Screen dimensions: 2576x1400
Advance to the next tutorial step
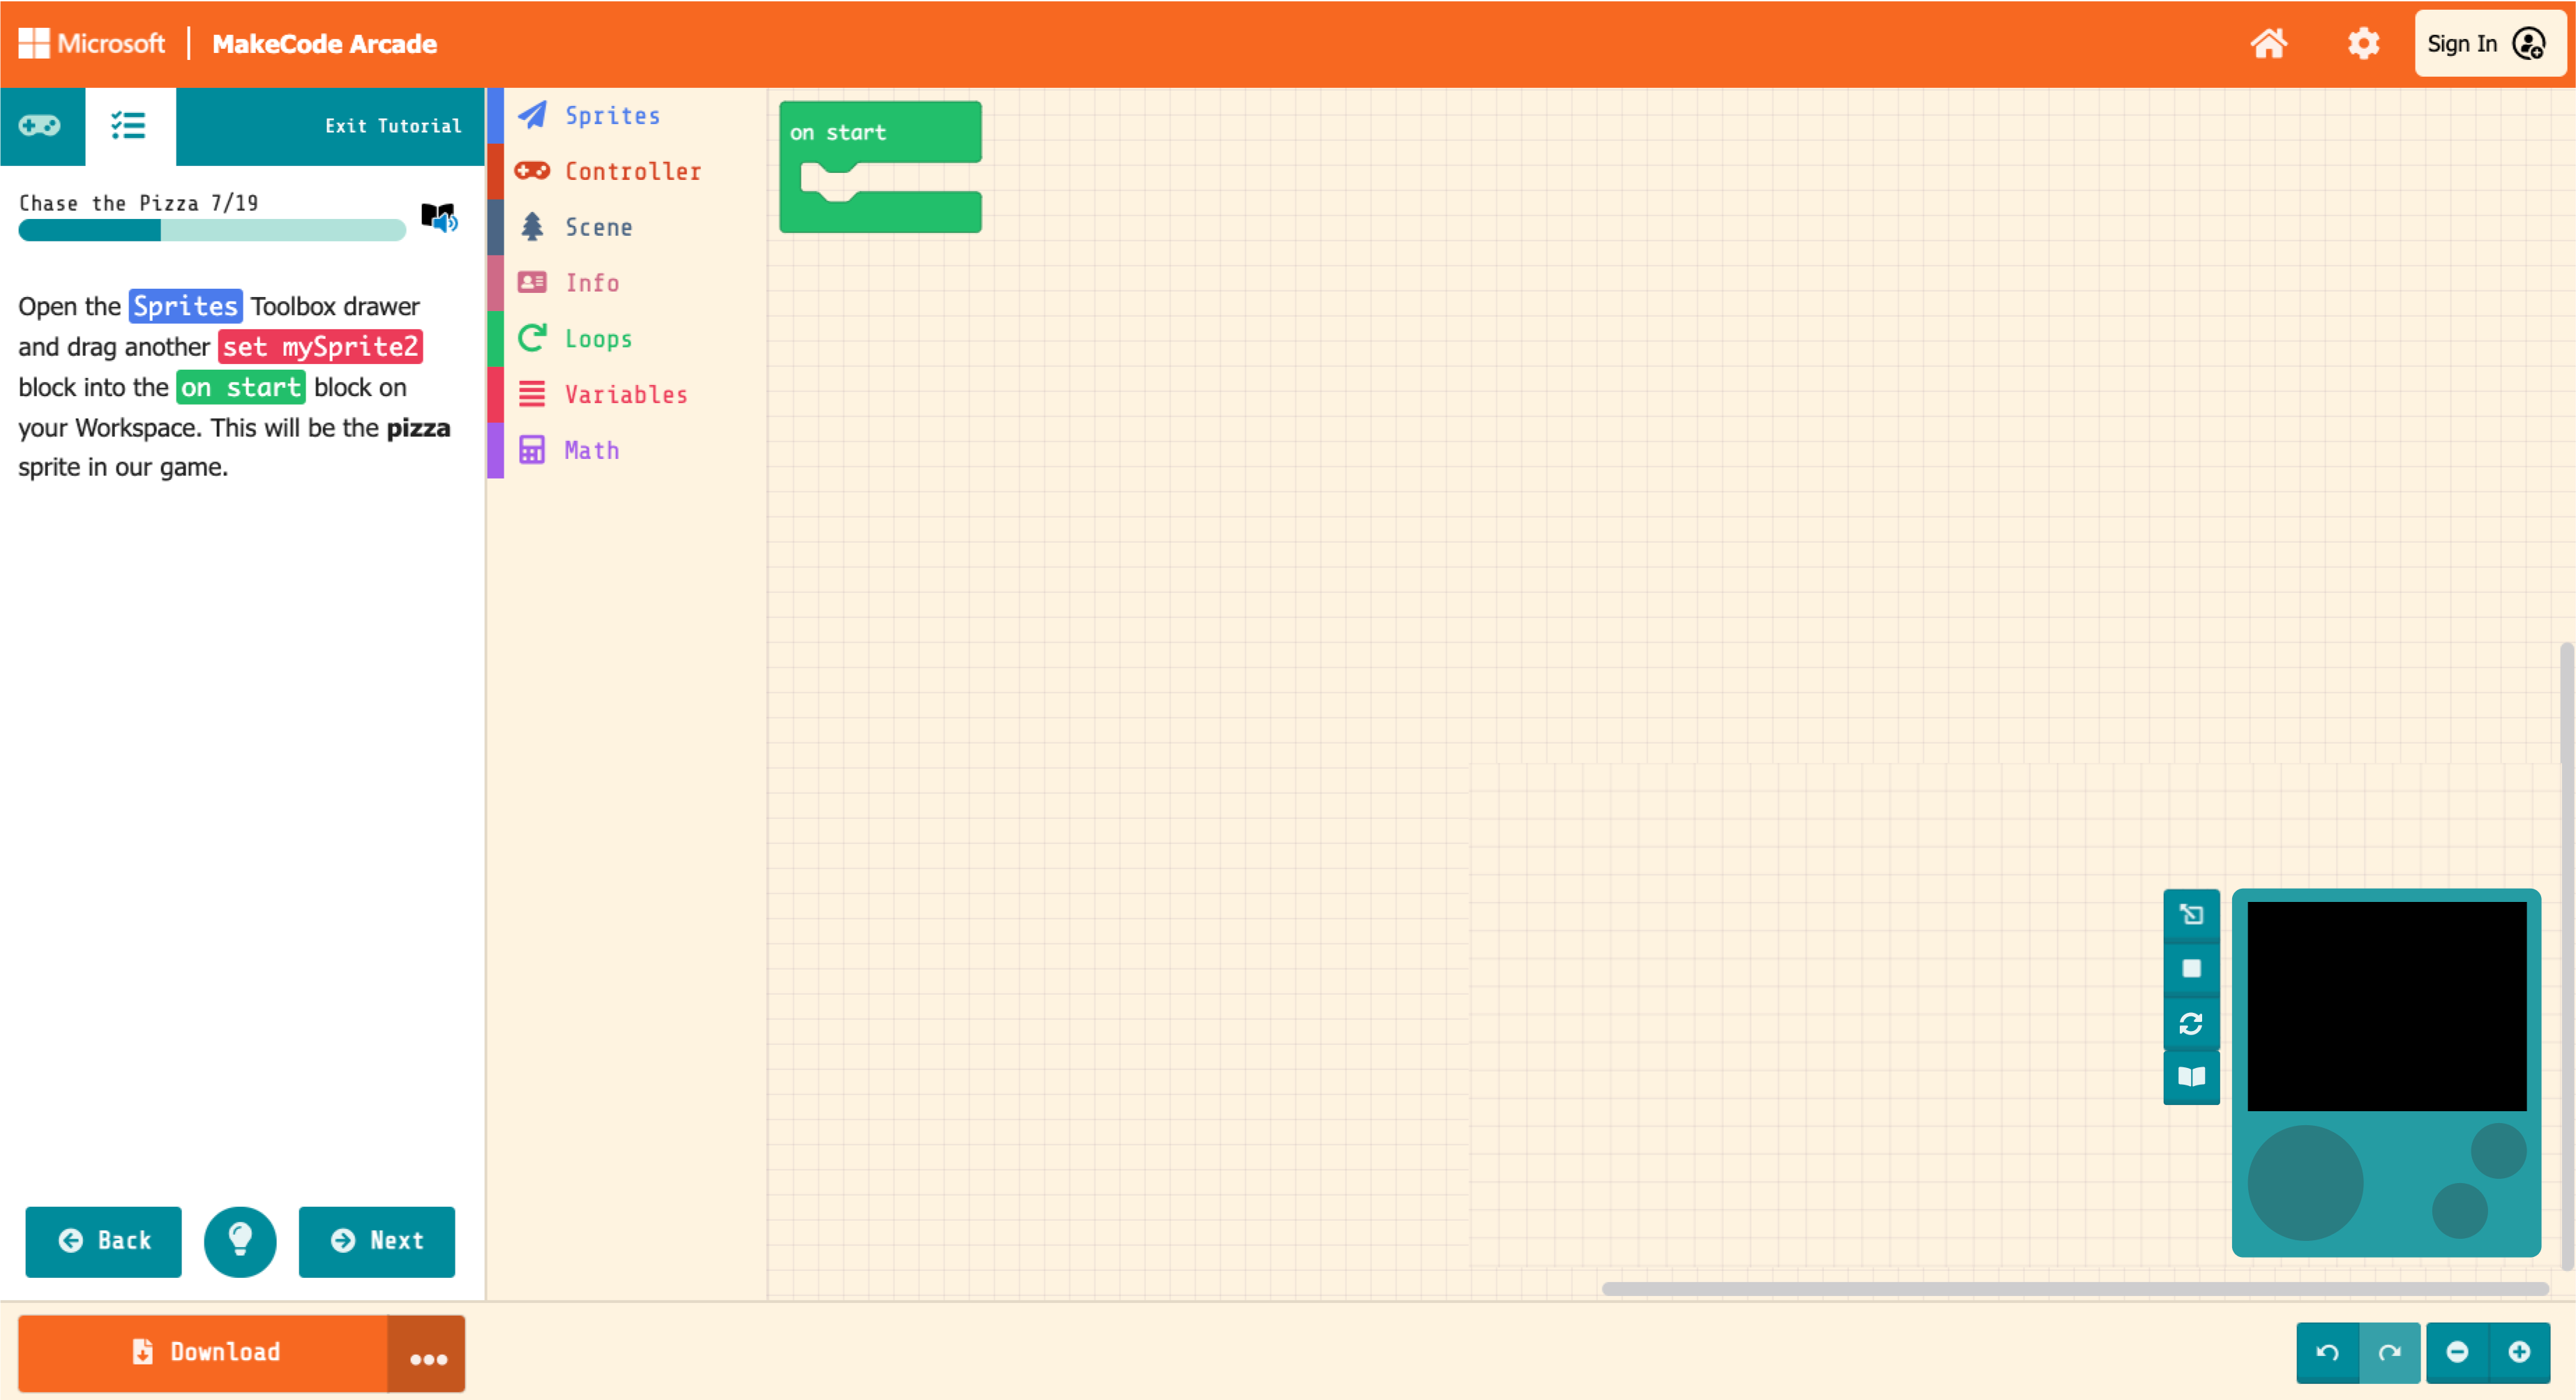[x=377, y=1241]
